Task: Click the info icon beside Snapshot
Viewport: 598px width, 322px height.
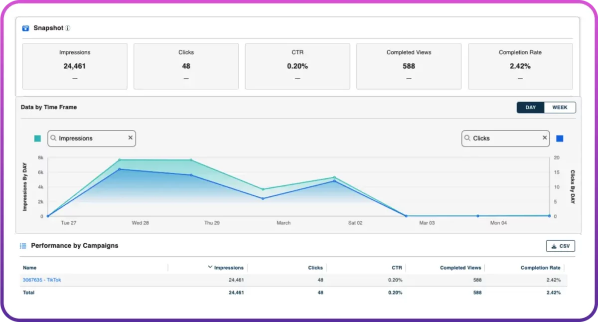Action: click(x=67, y=28)
